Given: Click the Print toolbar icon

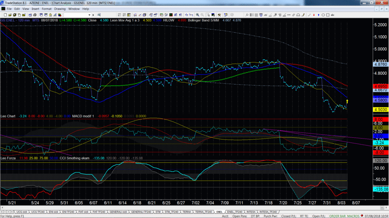Looking at the screenshot, I should (30, 15).
